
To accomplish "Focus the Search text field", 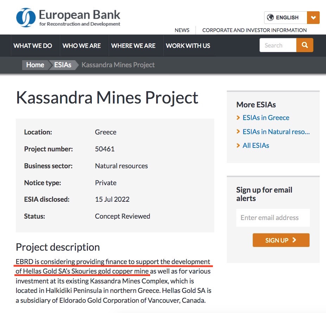I will pos(278,45).
